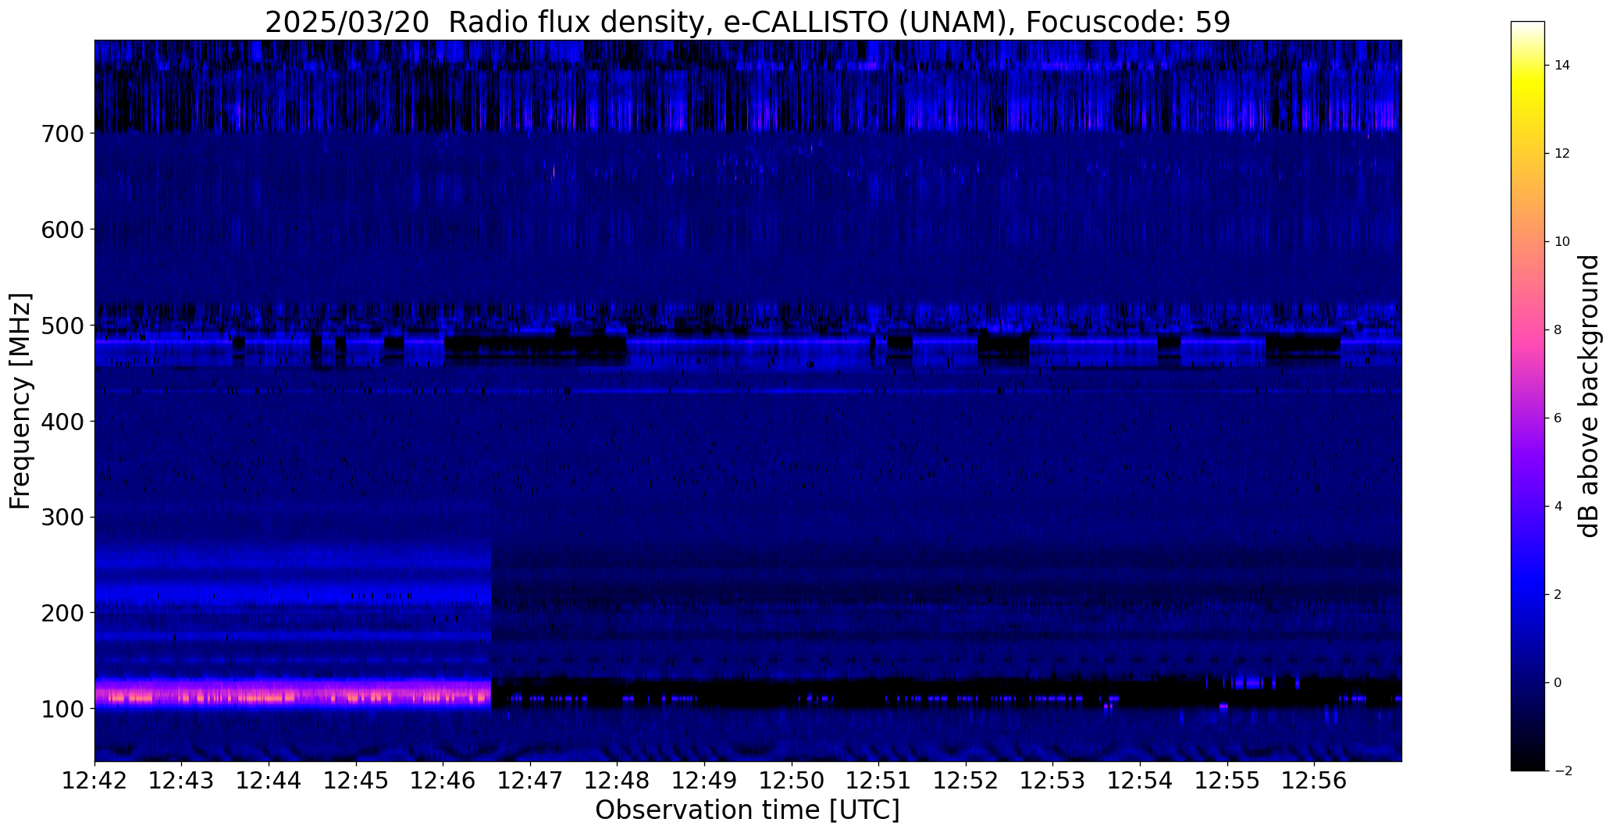Click the 12:45 time tick label
The height and width of the screenshot is (833, 1613).
[x=356, y=780]
